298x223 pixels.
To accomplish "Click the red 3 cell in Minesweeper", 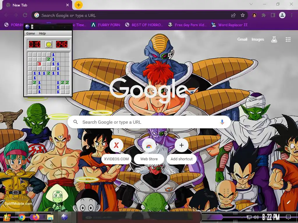I will [x=39, y=64].
